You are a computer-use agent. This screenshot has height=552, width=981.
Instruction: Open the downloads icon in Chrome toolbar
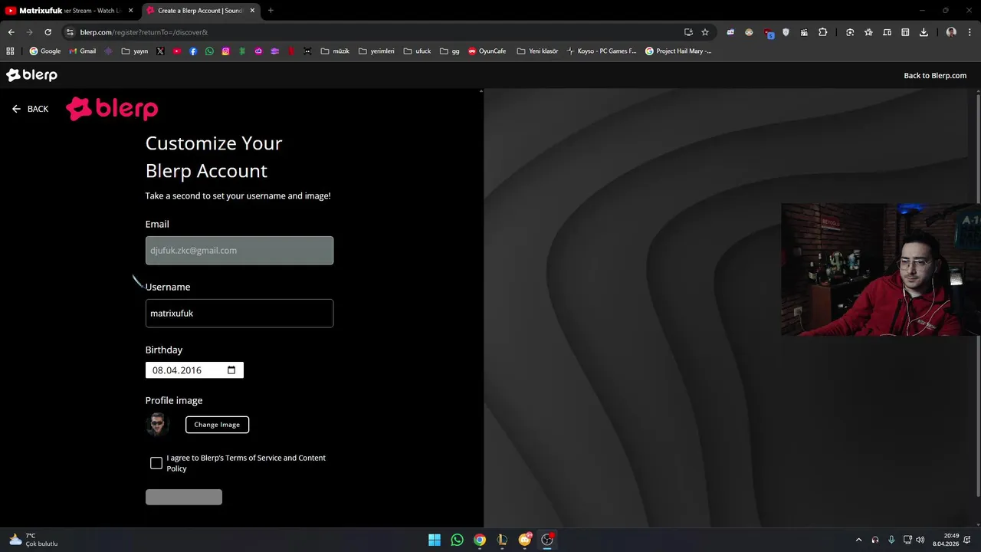coord(924,32)
